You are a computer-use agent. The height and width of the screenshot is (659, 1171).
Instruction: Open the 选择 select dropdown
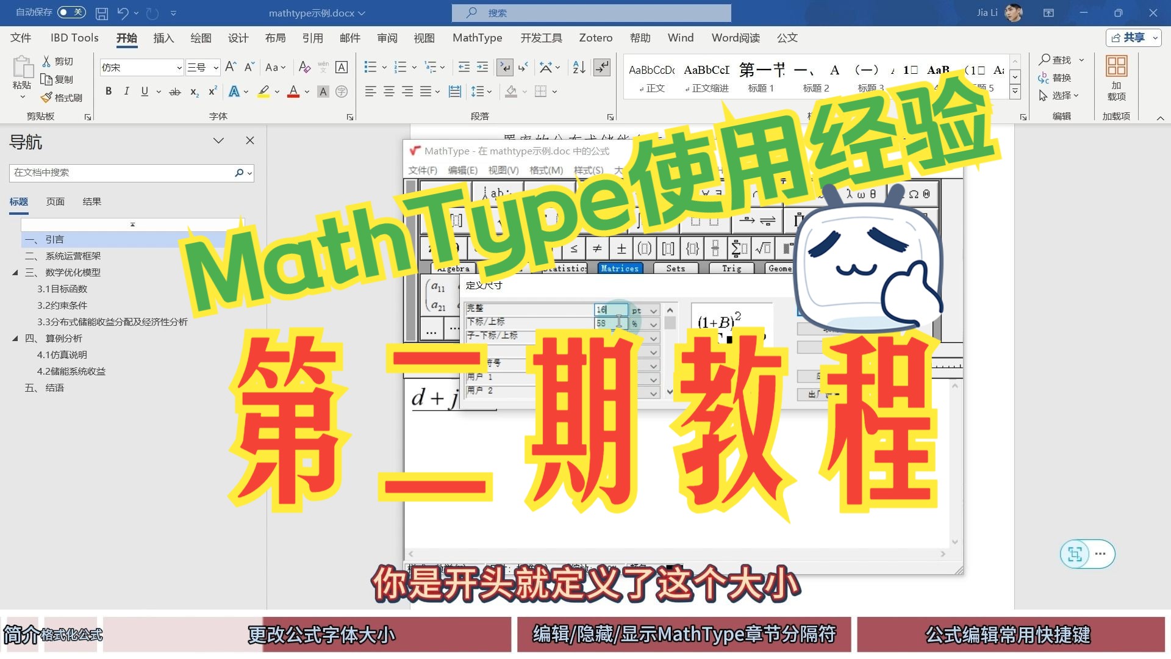(1059, 96)
